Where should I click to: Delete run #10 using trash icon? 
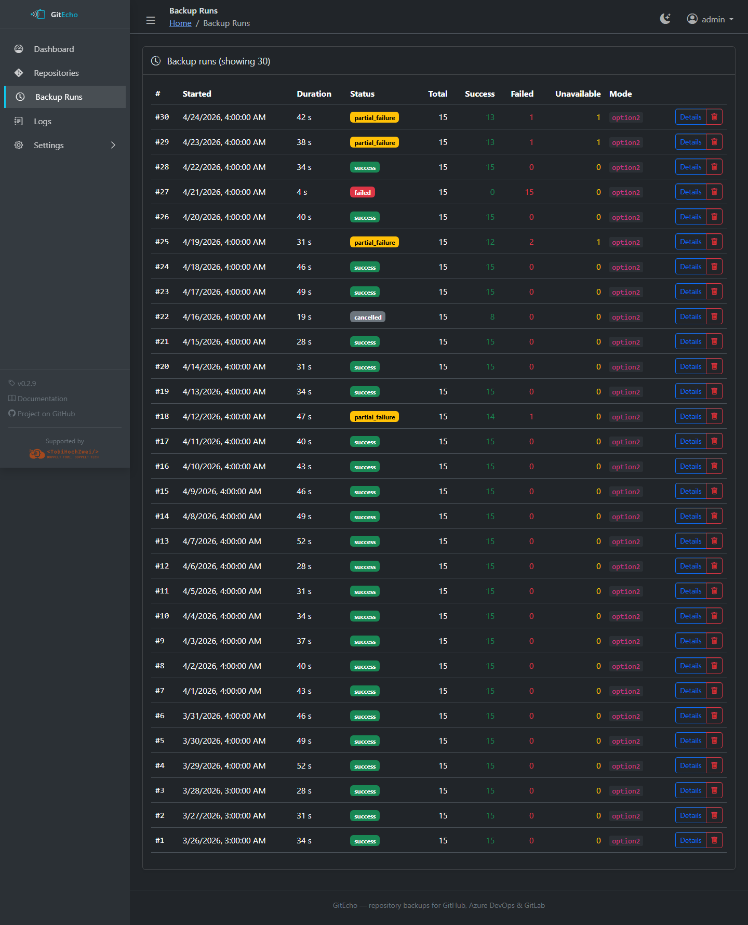coord(714,616)
